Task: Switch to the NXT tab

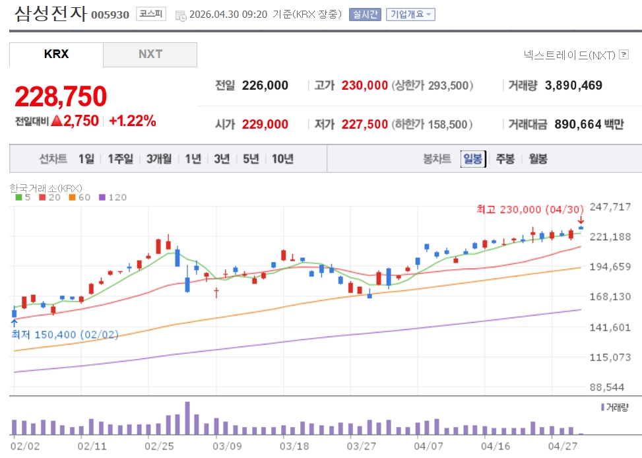Action: click(150, 54)
